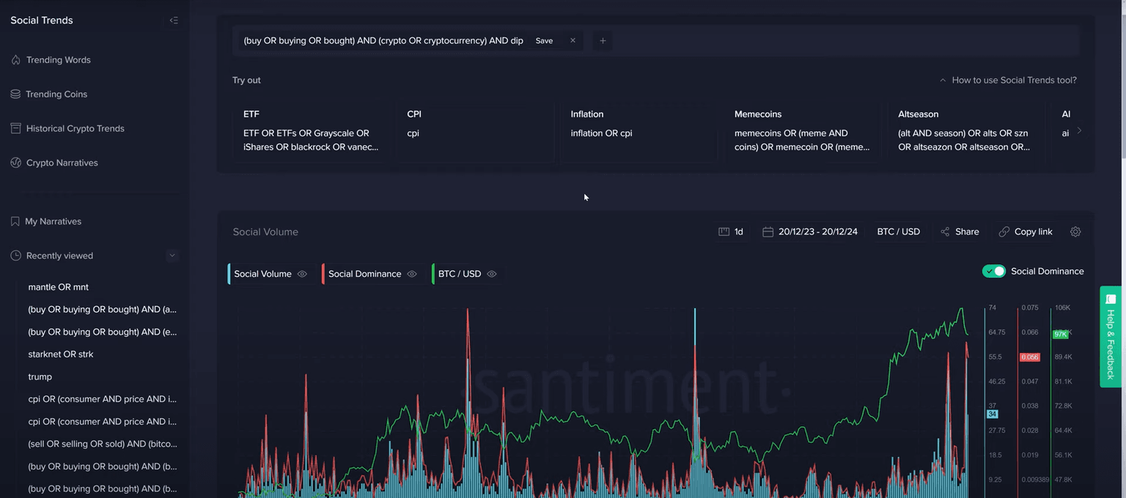Save the current search query
1126x498 pixels.
(x=544, y=41)
